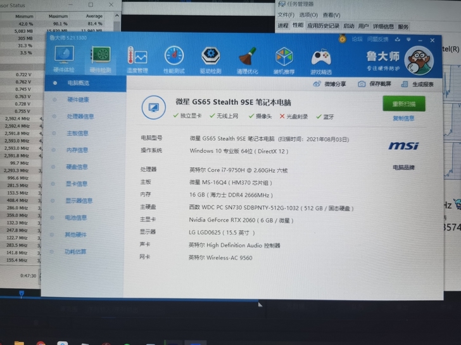The width and height of the screenshot is (461, 345).
Task: Click sound card text High Definition Audio
Action: (x=234, y=245)
